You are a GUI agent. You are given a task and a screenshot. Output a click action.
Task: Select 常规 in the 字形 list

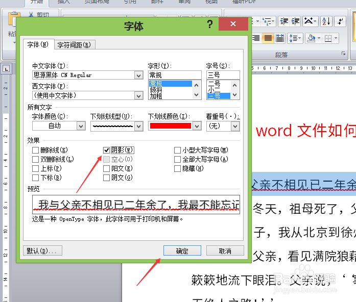point(170,84)
